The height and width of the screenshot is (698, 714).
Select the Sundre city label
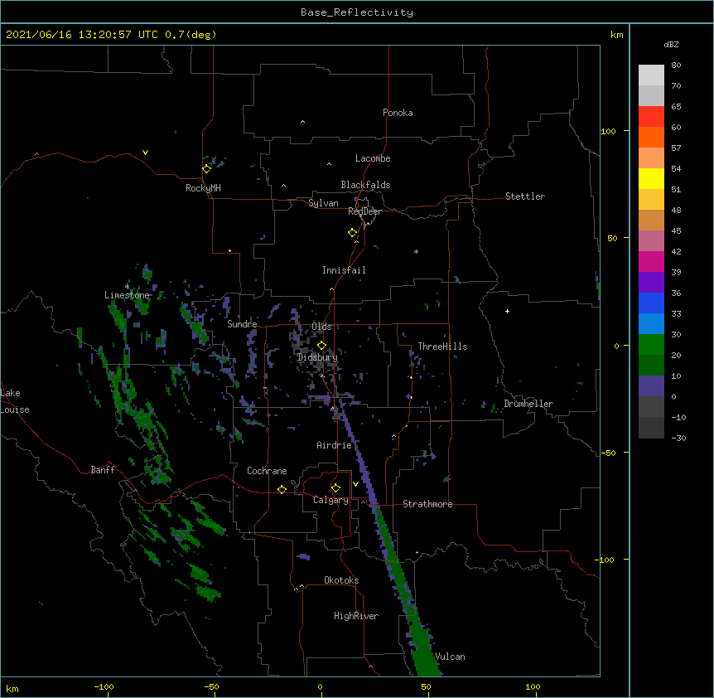242,324
